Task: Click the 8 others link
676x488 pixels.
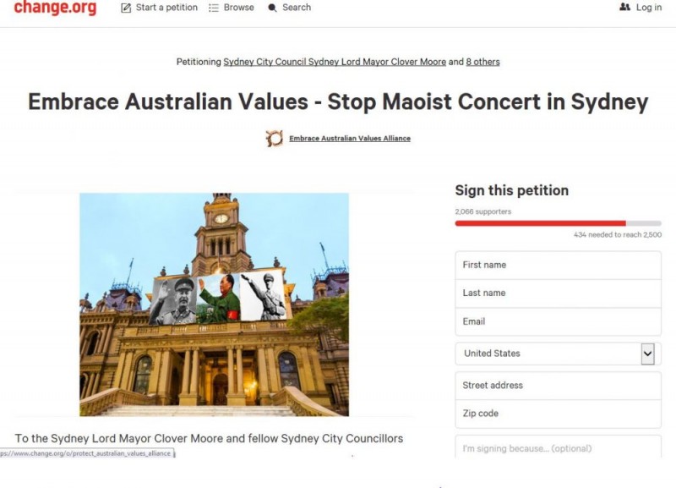Action: point(482,62)
